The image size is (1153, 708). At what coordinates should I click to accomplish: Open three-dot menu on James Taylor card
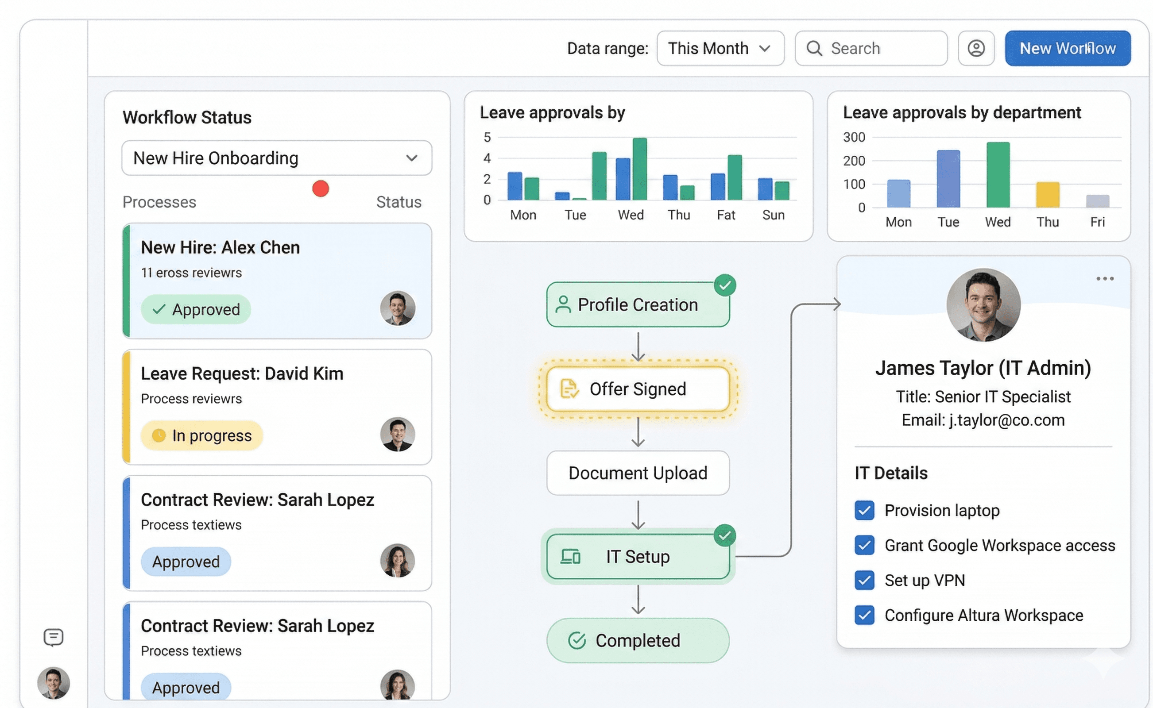1104,279
